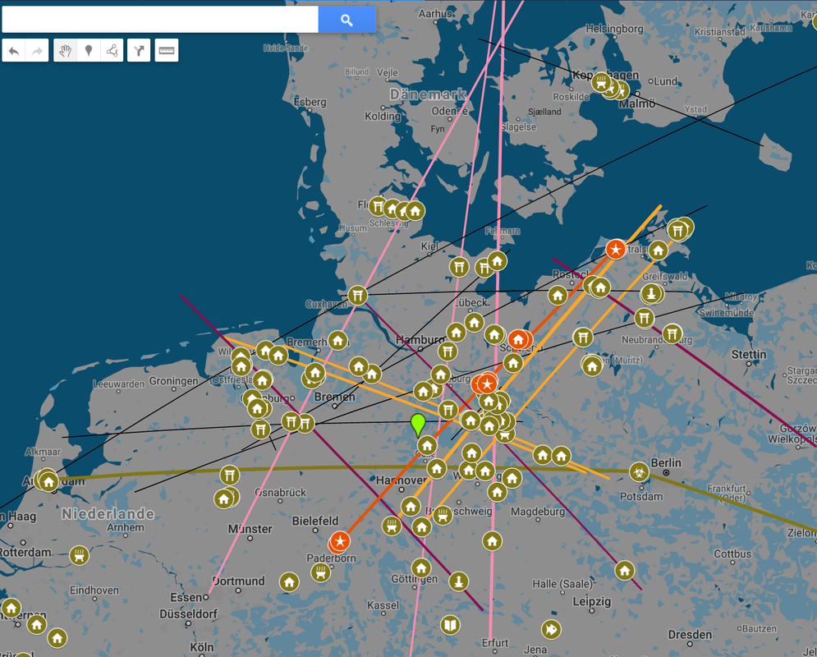Screen dimensions: 817x657
Task: Undo the last map edit
Action: tap(14, 51)
